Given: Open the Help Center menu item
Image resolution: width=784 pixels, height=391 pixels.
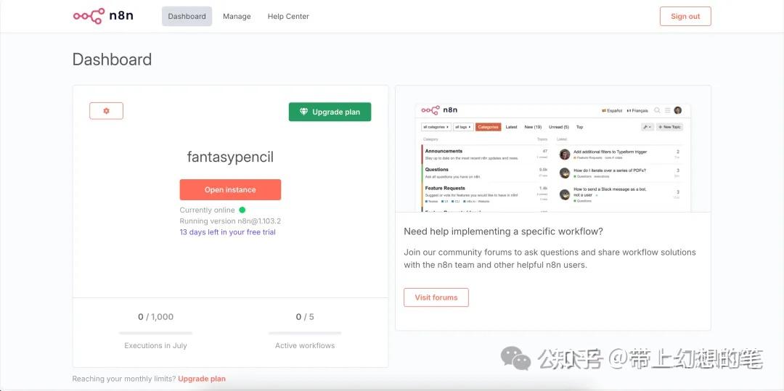Looking at the screenshot, I should (288, 17).
